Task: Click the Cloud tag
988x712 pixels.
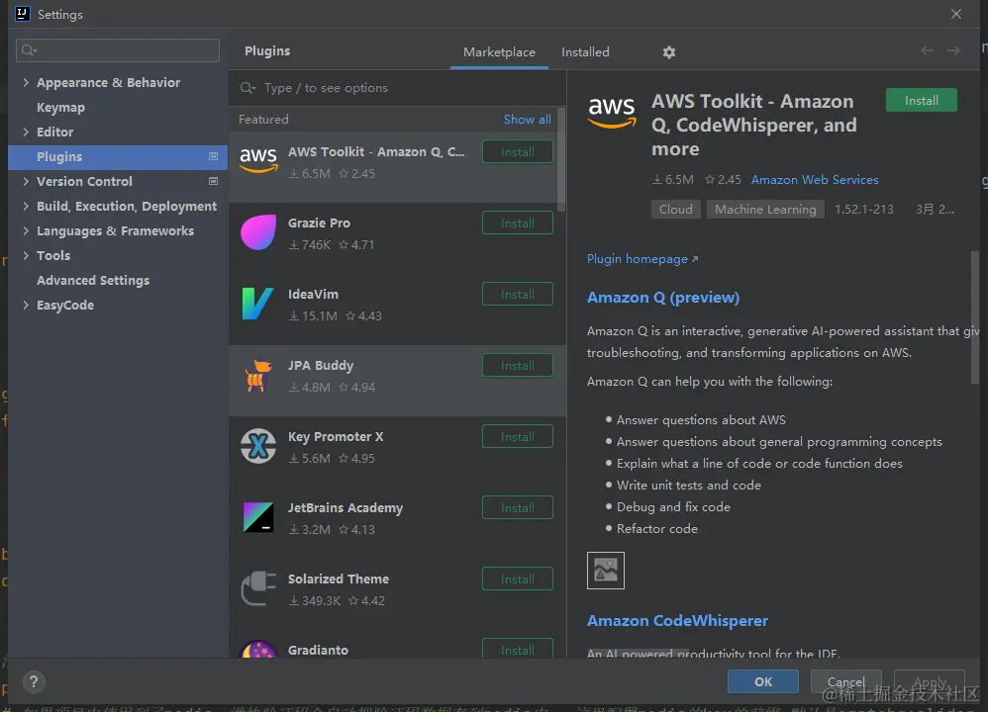Action: click(675, 209)
